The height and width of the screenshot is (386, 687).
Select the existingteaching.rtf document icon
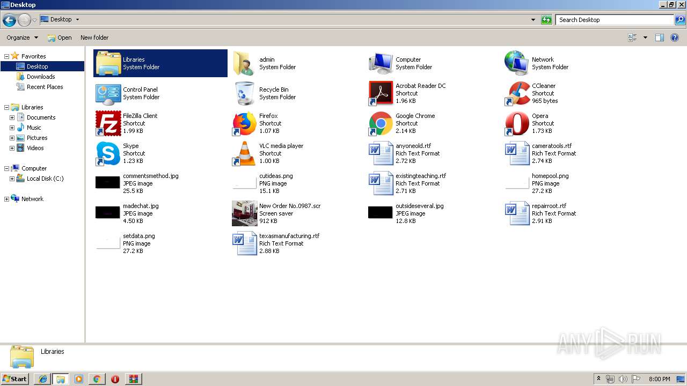coord(381,183)
